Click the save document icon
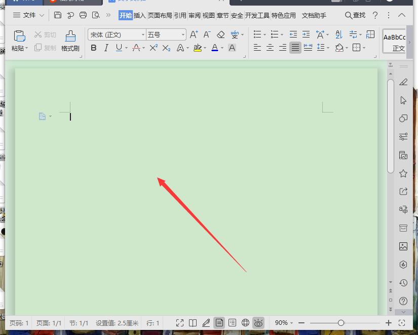The image size is (418, 335). 58,15
